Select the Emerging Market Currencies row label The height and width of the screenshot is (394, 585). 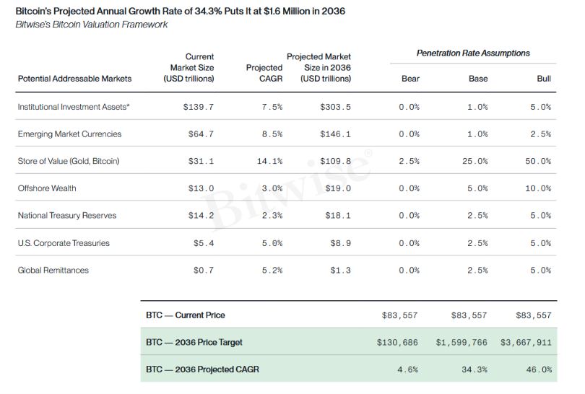pos(69,134)
